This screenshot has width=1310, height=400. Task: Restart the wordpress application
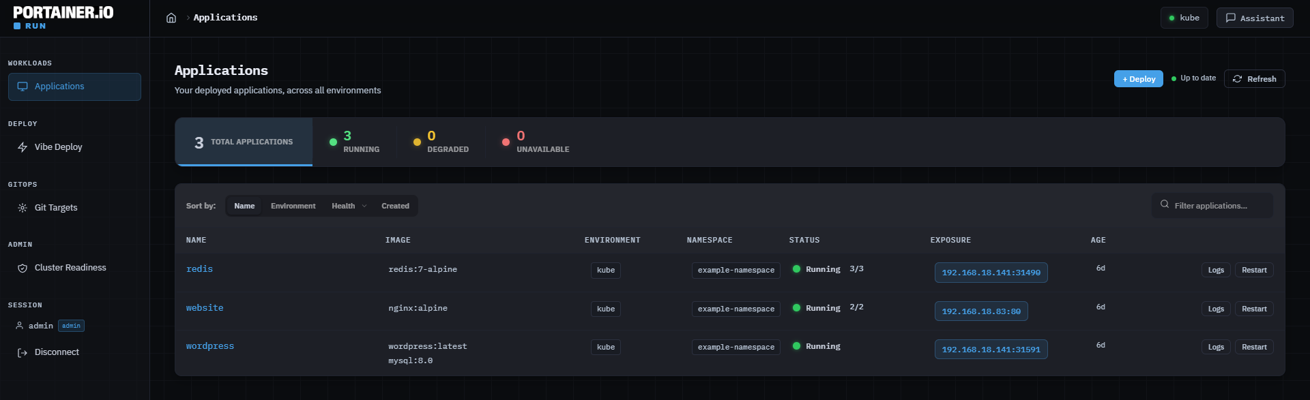coord(1254,347)
